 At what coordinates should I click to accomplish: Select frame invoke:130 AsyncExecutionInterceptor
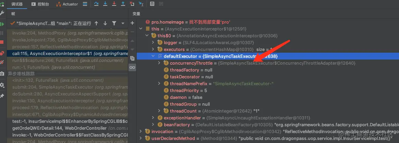[x=67, y=101]
